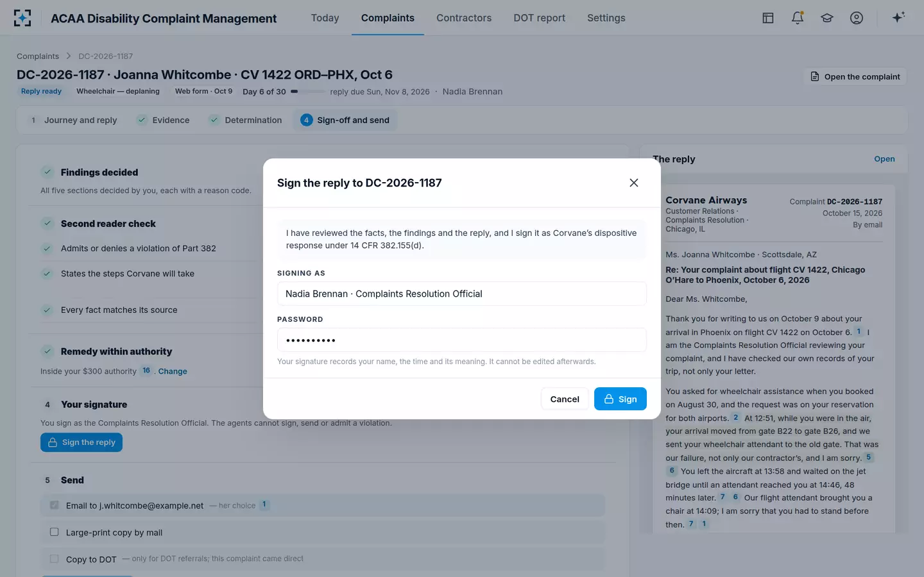Image resolution: width=924 pixels, height=577 pixels.
Task: Cancel the signing dialog
Action: 565,399
